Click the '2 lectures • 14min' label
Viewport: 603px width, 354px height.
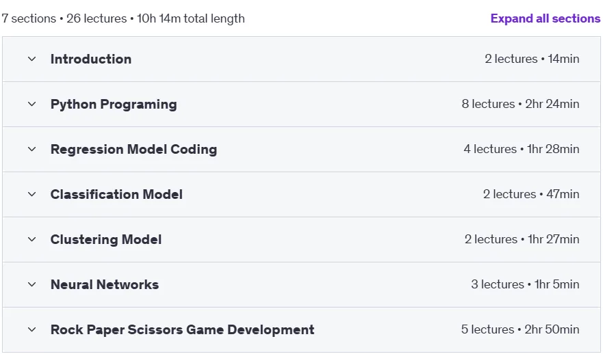click(532, 59)
